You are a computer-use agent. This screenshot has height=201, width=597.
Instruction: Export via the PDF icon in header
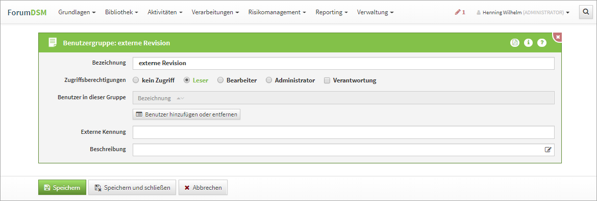(x=515, y=43)
